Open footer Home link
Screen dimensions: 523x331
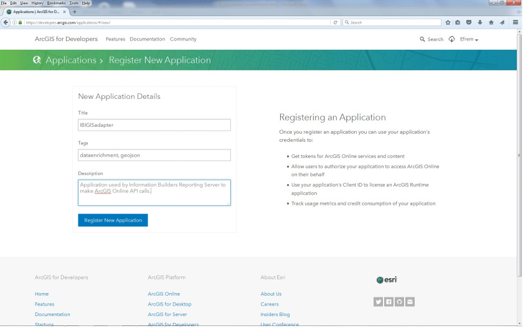click(42, 294)
